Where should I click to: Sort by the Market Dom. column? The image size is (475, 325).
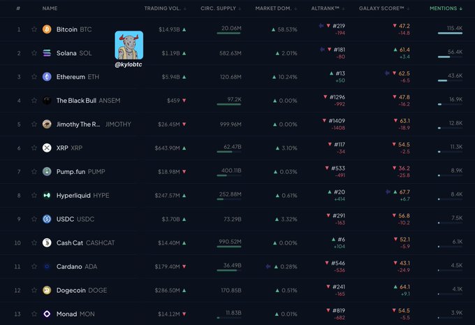(x=276, y=8)
